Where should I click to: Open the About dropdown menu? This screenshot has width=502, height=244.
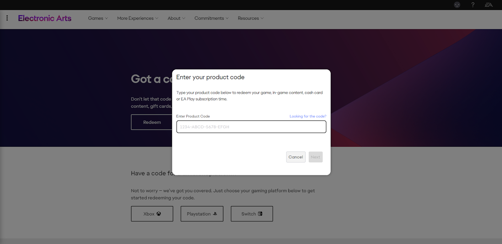point(176,18)
